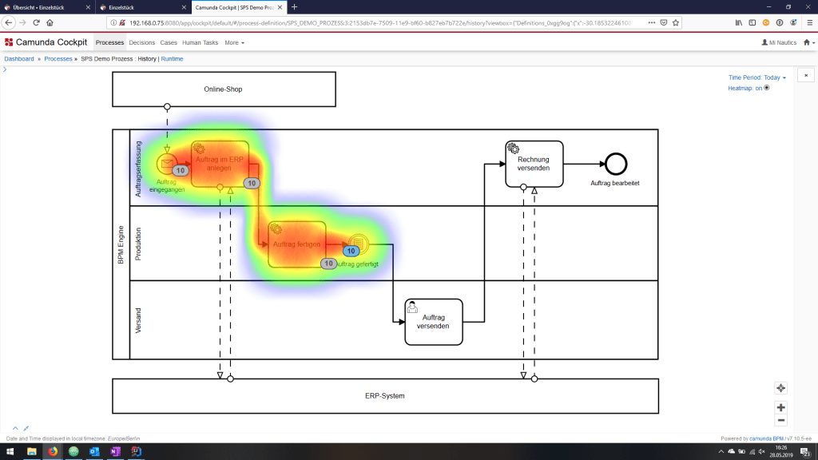Click the home icon in Cockpit navbar
This screenshot has width=818, height=460.
pos(807,42)
